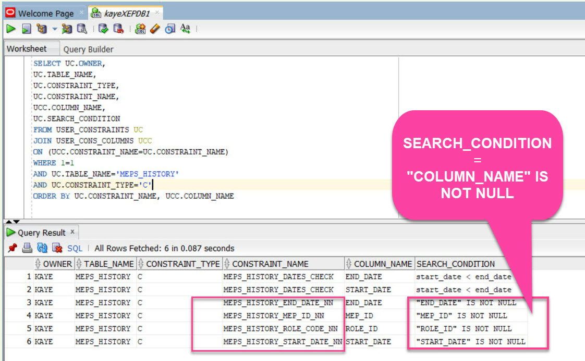Click cell "END_DATE" IS NOT NULL
This screenshot has height=361, width=585.
pos(466,303)
